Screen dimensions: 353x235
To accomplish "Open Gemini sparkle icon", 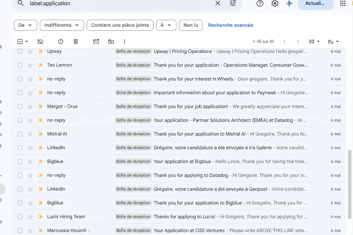I will (289, 4).
